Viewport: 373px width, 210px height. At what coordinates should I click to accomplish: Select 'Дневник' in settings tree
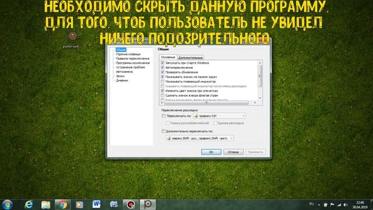122,80
